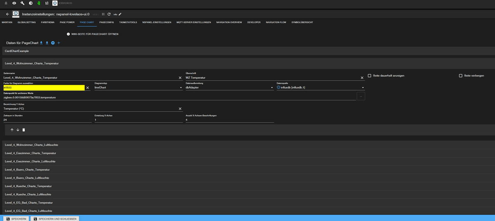
Task: Open the Diagrammtyp lineChart dropdown
Action: pyautogui.click(x=138, y=88)
